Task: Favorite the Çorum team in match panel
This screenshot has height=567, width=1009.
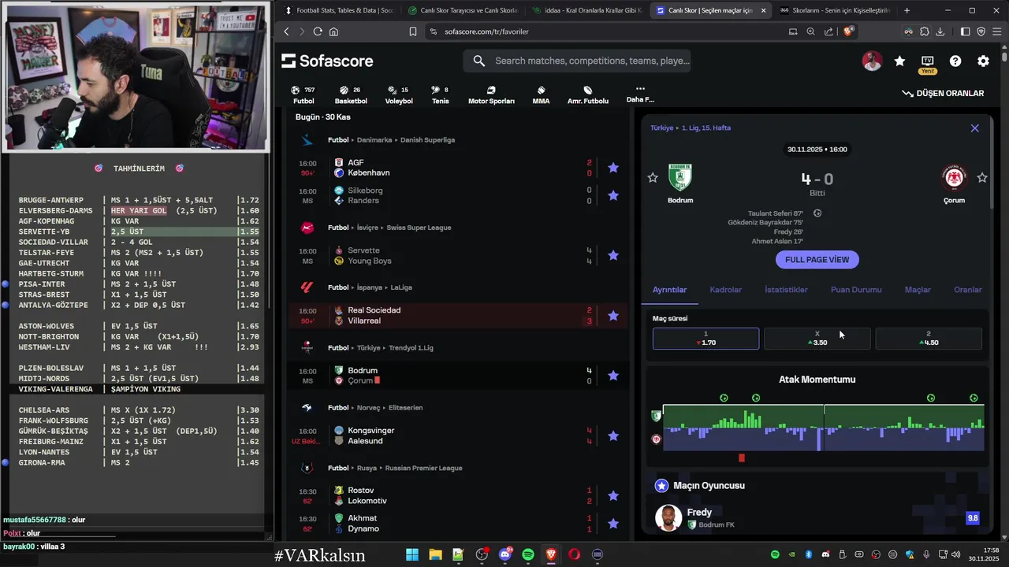Action: coord(982,178)
